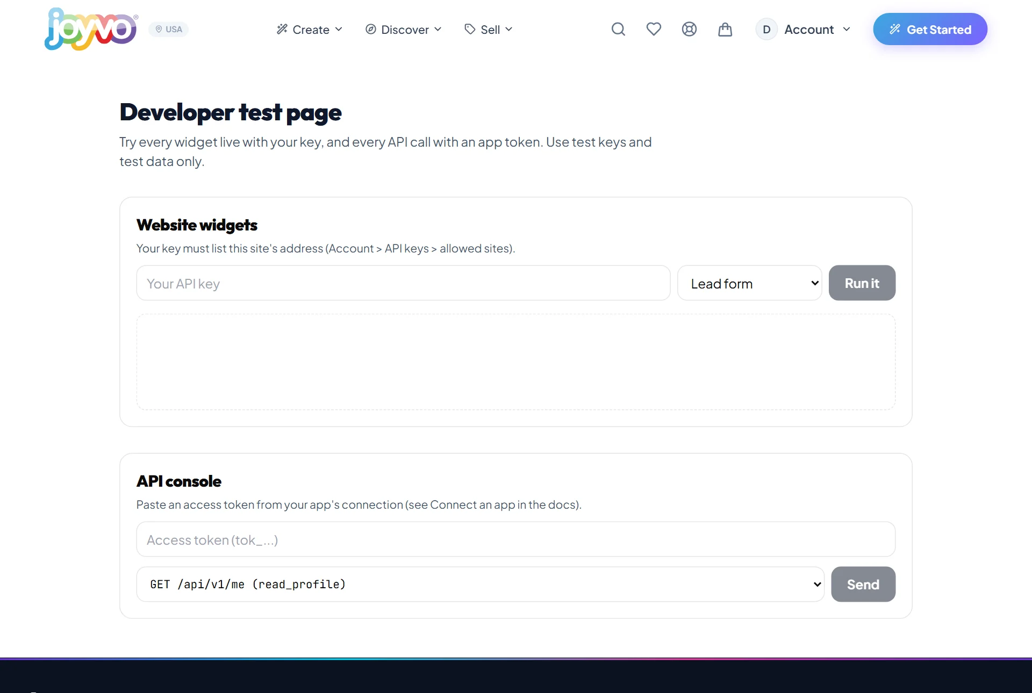1032x693 pixels.
Task: Click the Website widgets heading
Action: tap(197, 225)
